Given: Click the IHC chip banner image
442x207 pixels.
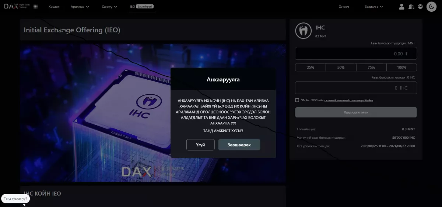Looking at the screenshot, I should (153, 113).
